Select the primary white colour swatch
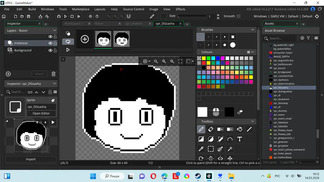324x182 pixels. [x=202, y=112]
